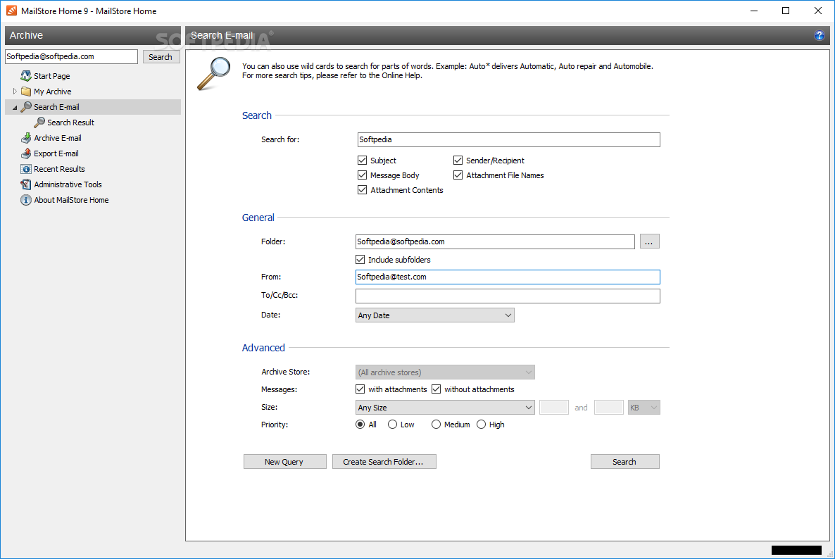Image resolution: width=835 pixels, height=559 pixels.
Task: Click the New Query button
Action: point(285,462)
